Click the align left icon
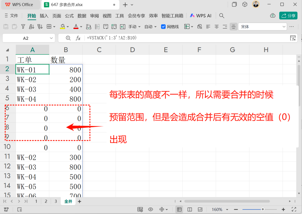 208,26
